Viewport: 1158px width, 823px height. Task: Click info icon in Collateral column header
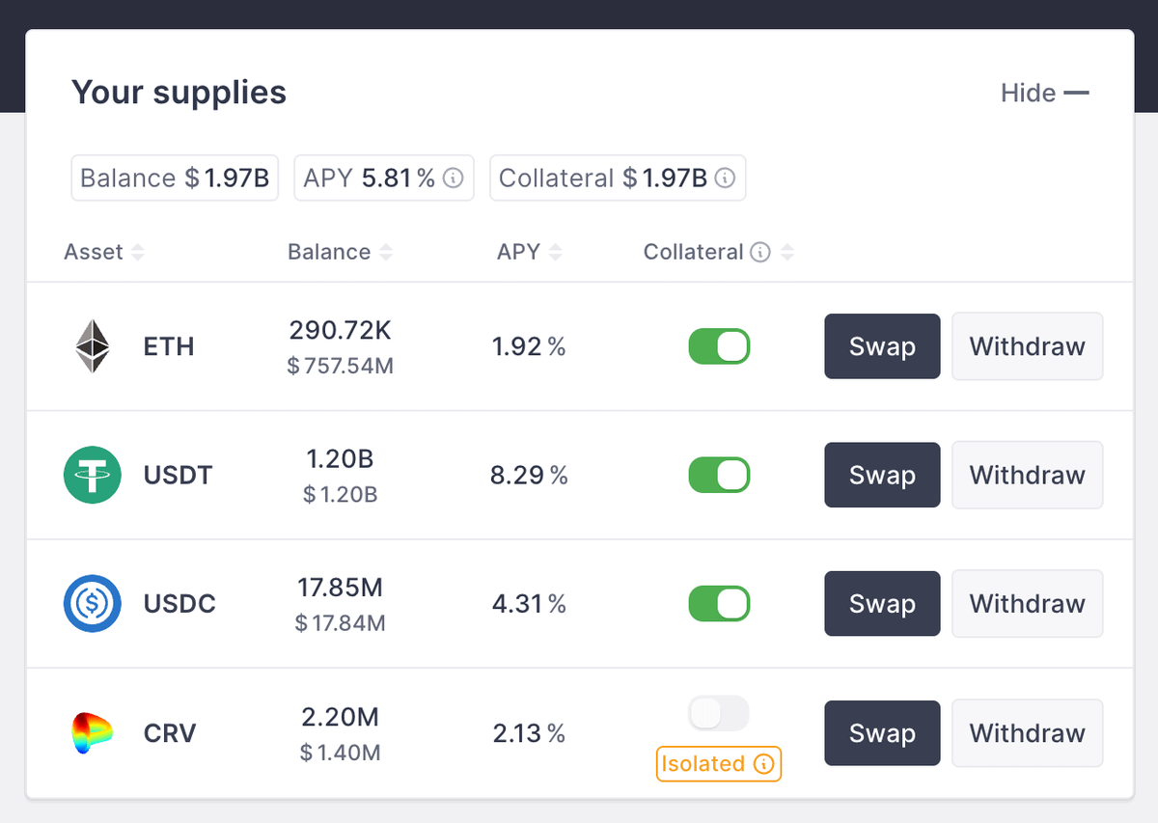(760, 253)
